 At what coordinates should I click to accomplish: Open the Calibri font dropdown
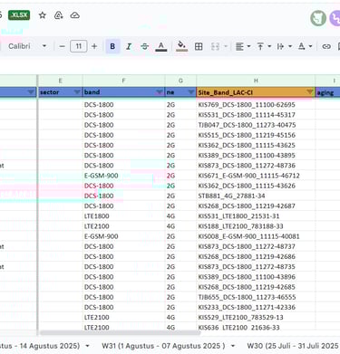[27, 46]
